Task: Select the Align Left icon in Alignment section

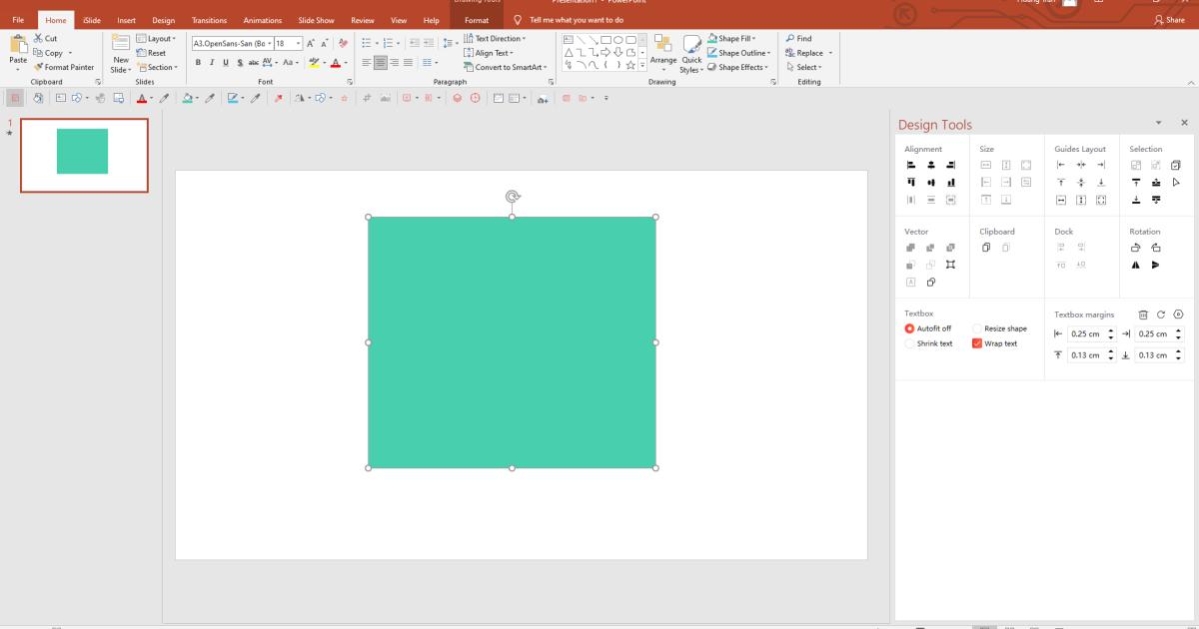Action: click(x=911, y=165)
